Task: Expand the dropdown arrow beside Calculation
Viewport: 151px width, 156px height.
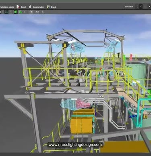Action: [x=141, y=6]
